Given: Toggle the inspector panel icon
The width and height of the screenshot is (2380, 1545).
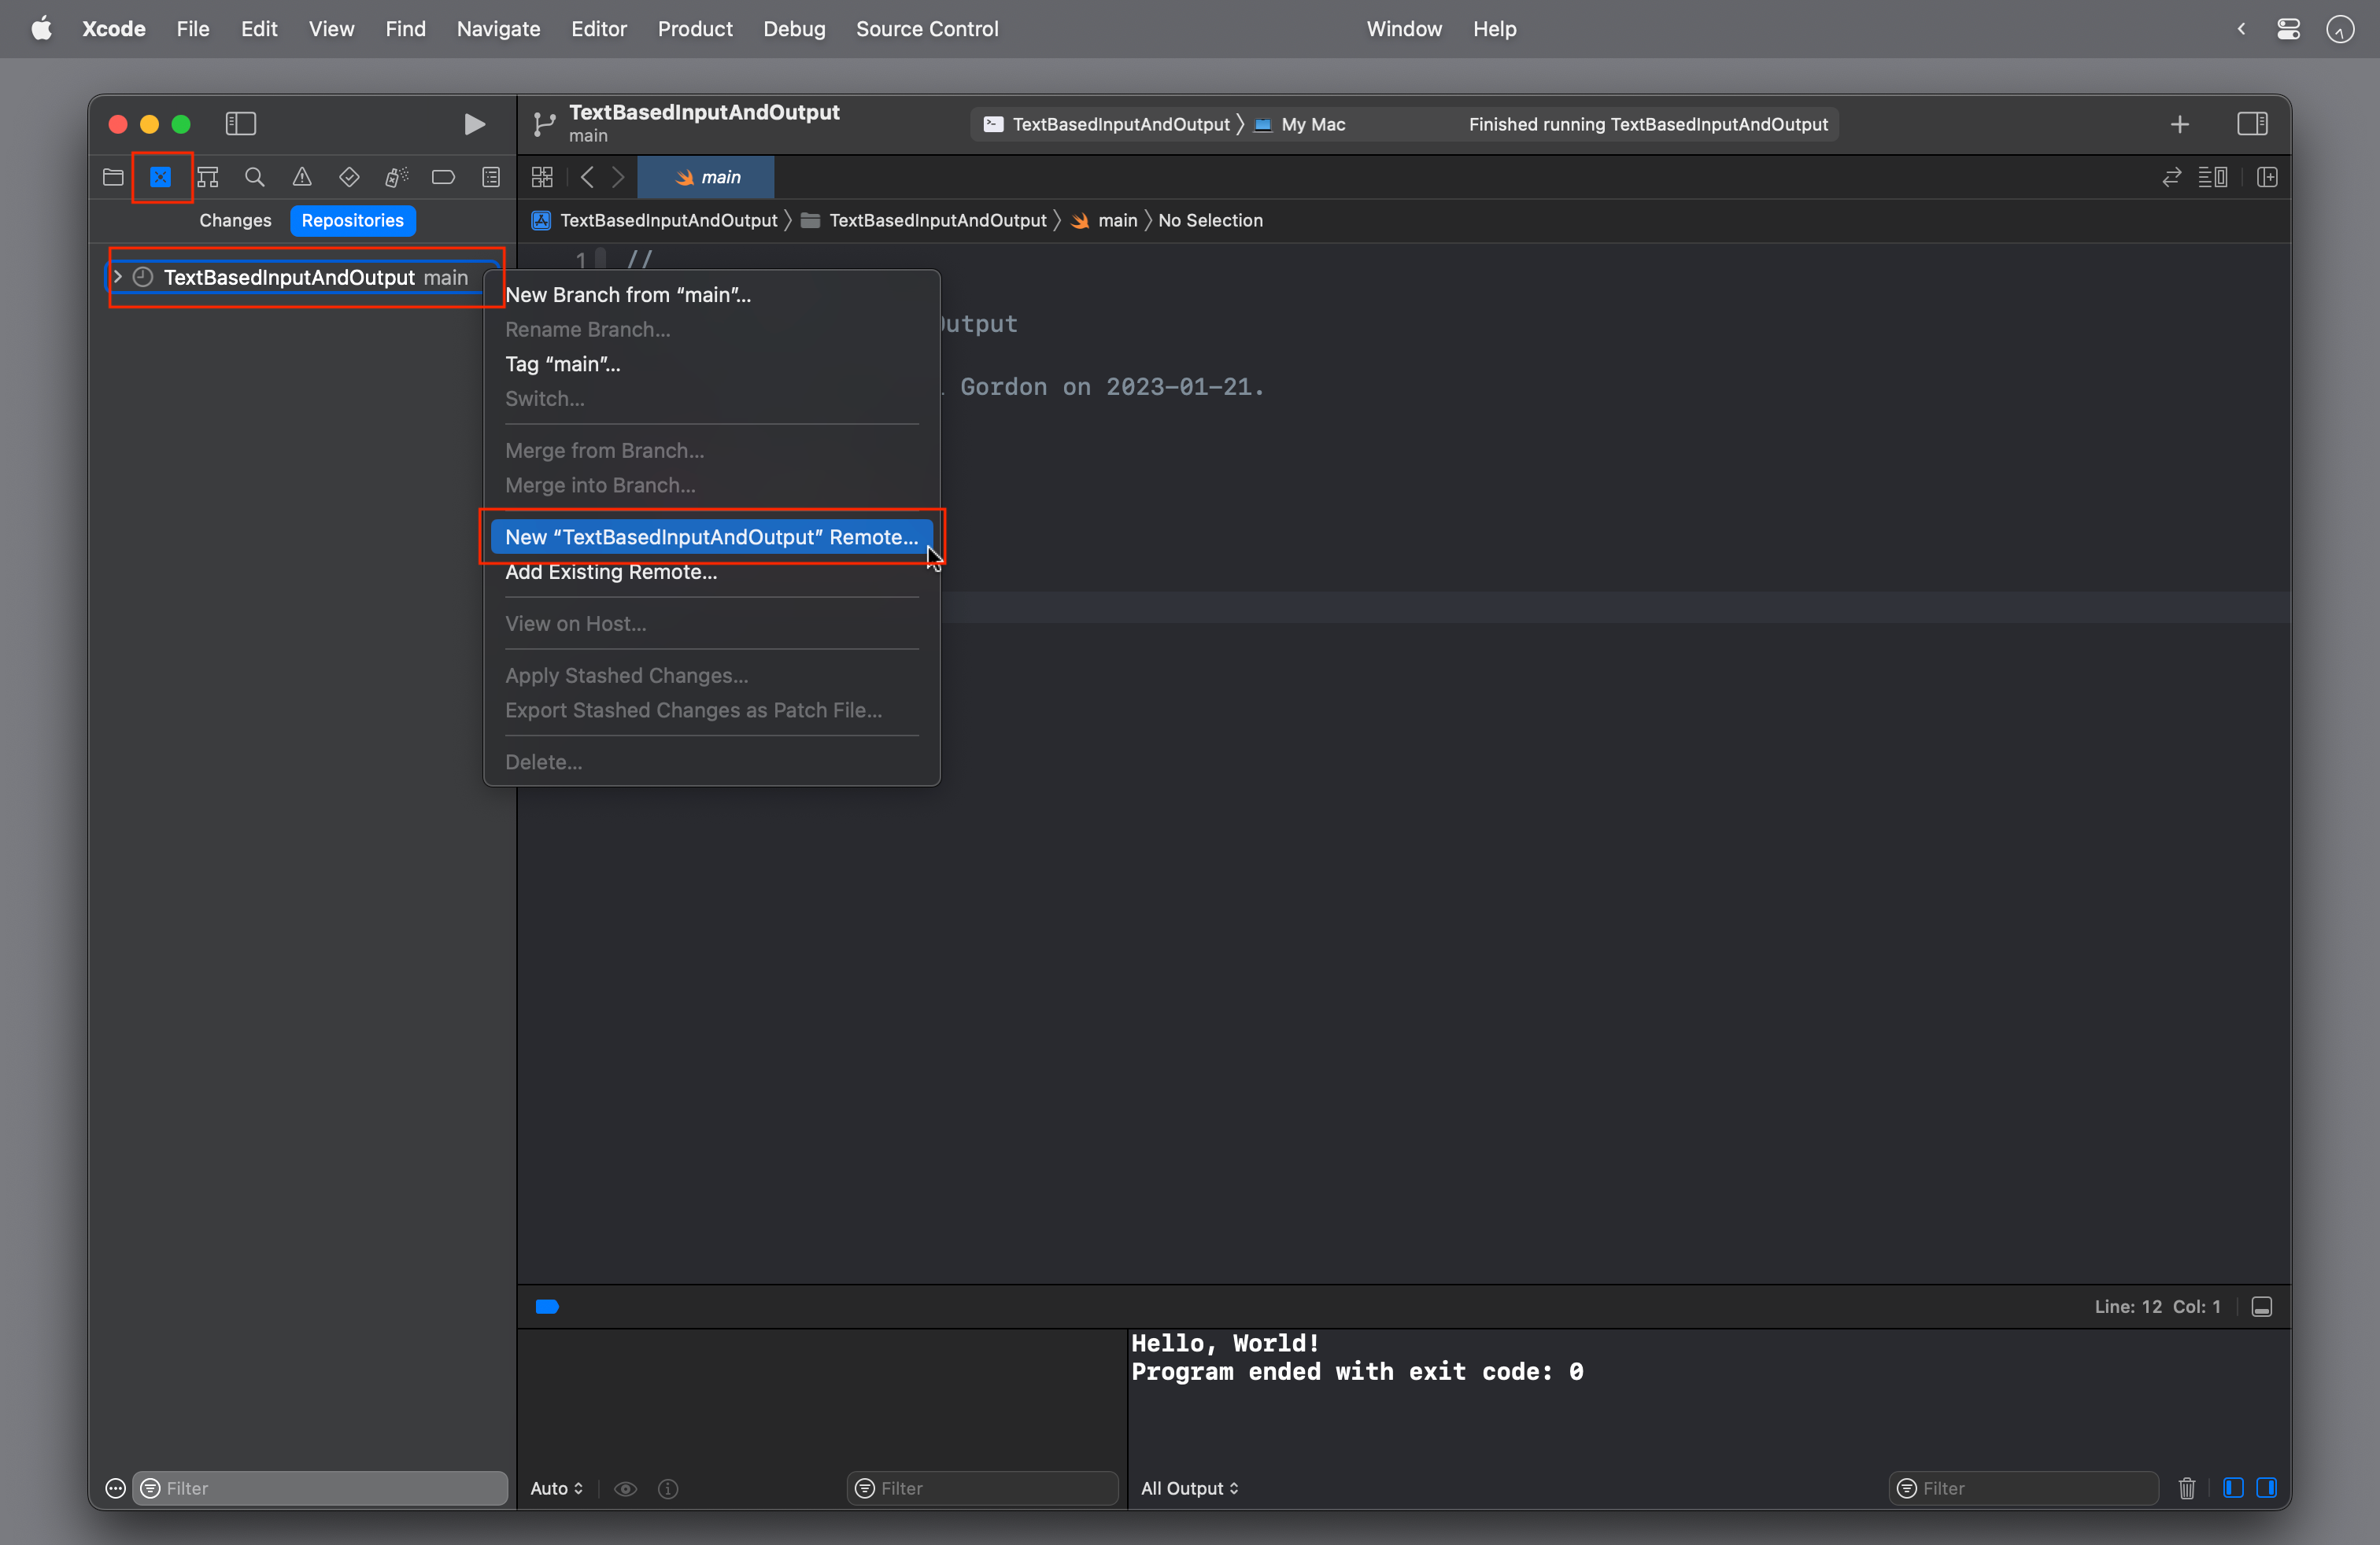Looking at the screenshot, I should click(x=2252, y=124).
